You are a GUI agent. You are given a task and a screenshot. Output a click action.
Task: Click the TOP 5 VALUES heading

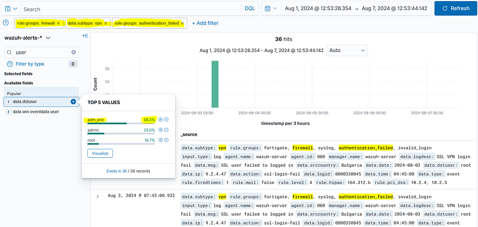103,102
